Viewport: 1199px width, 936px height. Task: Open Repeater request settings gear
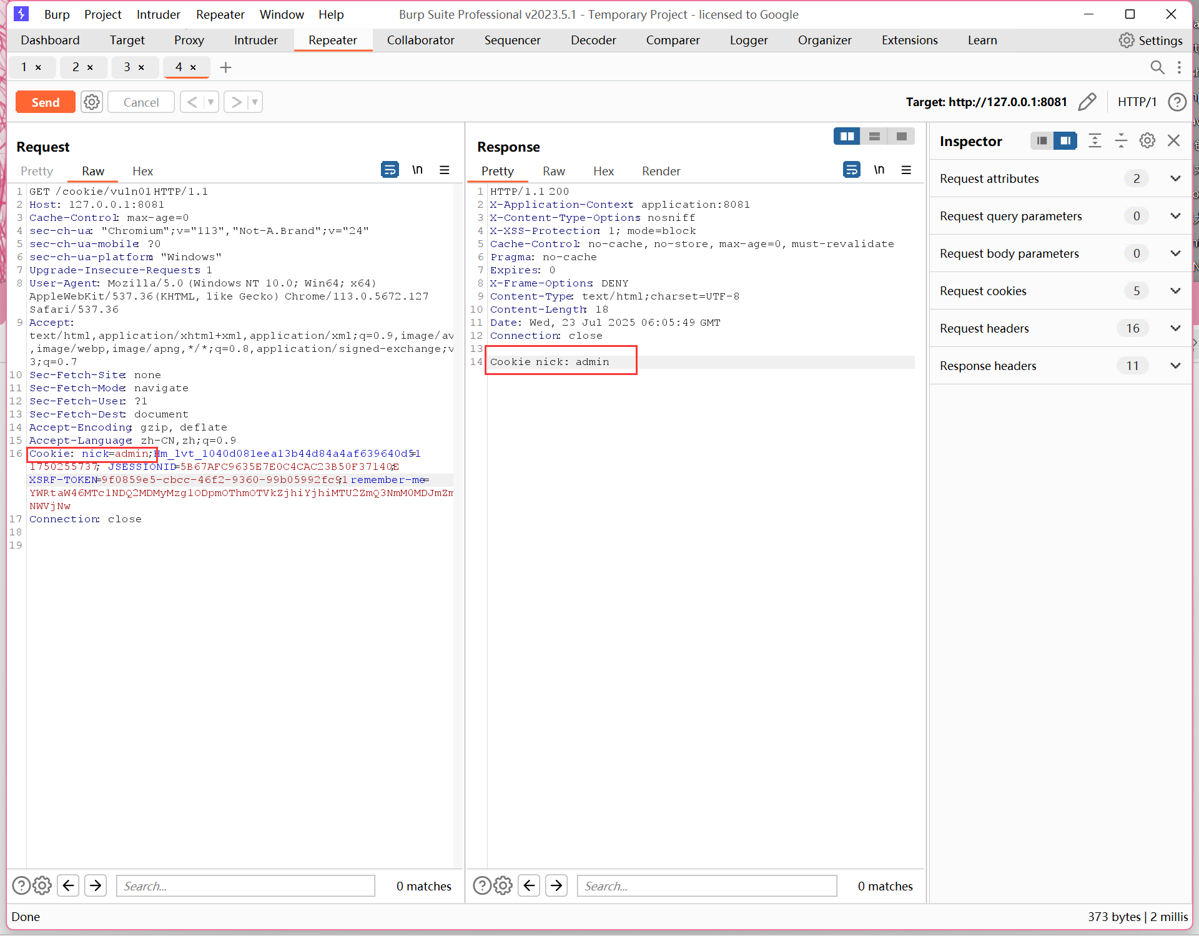92,102
